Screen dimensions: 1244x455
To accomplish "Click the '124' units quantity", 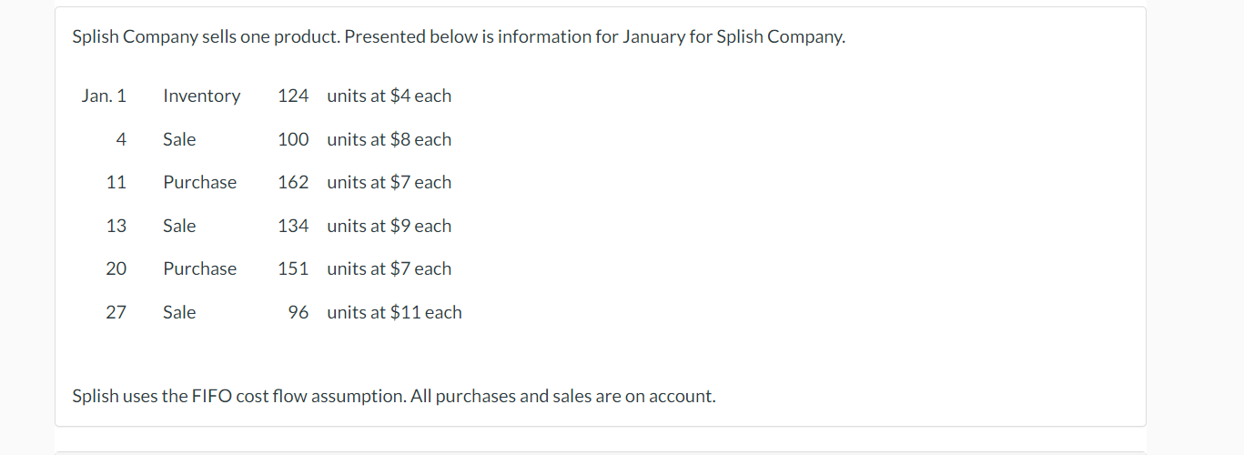I will coord(293,96).
